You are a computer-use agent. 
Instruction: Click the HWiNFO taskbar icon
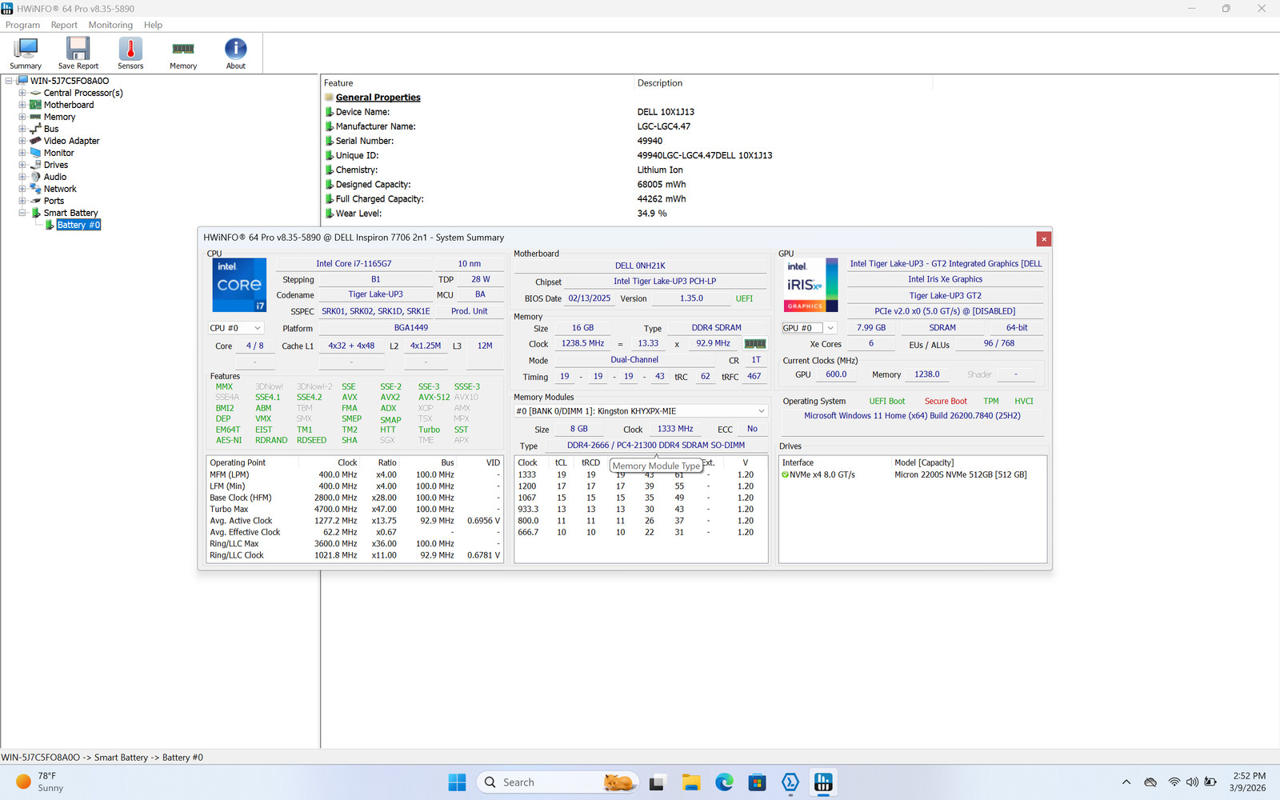[823, 782]
